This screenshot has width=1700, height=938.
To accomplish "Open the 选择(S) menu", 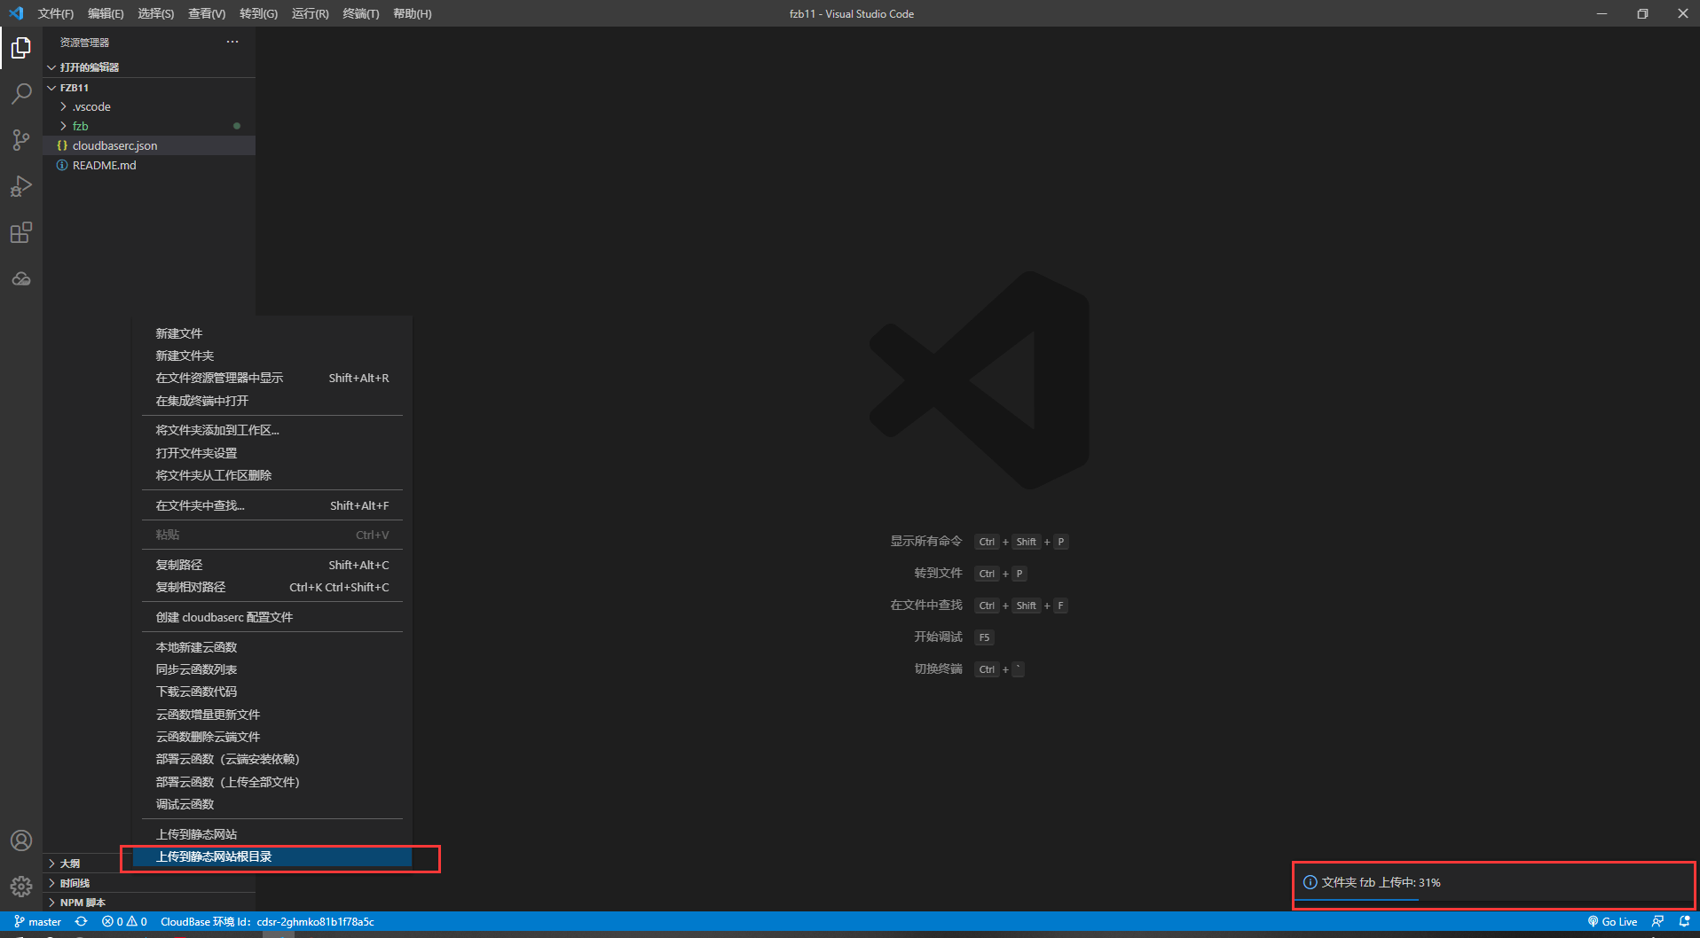I will (156, 13).
